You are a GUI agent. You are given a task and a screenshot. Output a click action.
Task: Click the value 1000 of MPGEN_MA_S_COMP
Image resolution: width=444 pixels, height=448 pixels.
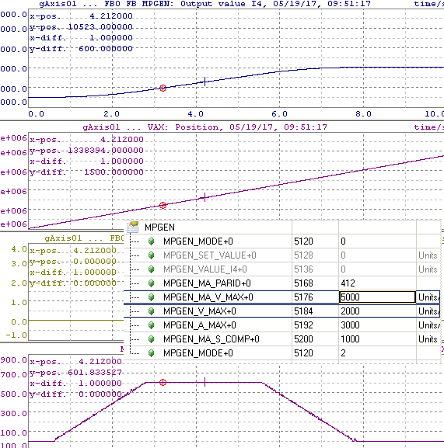coord(350,339)
